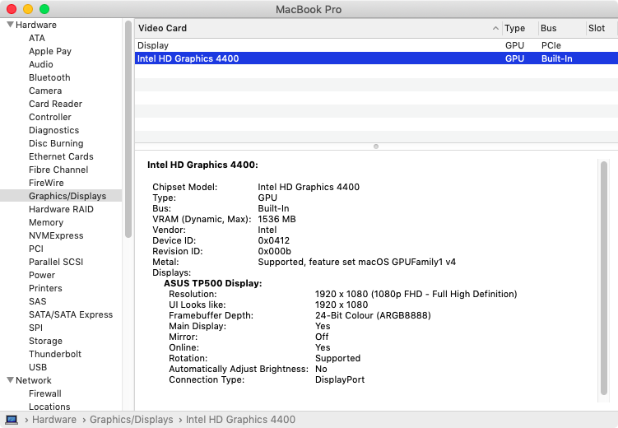Select Hardware RAID in the sidebar
618x428 pixels.
pyautogui.click(x=61, y=209)
